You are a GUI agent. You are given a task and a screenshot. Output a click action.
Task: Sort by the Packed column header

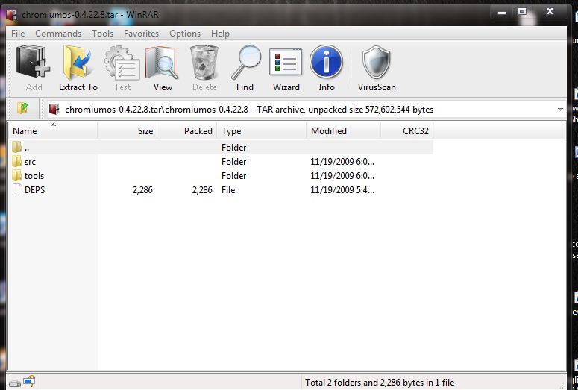[187, 130]
